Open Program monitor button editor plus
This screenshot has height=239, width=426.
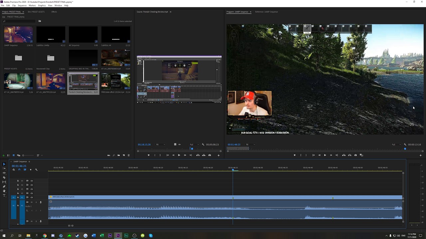420,155
